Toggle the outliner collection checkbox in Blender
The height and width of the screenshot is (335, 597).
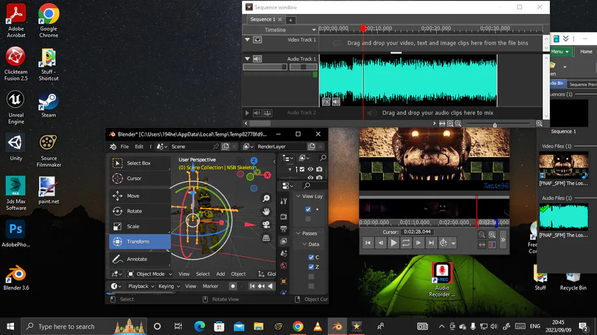pyautogui.click(x=302, y=169)
